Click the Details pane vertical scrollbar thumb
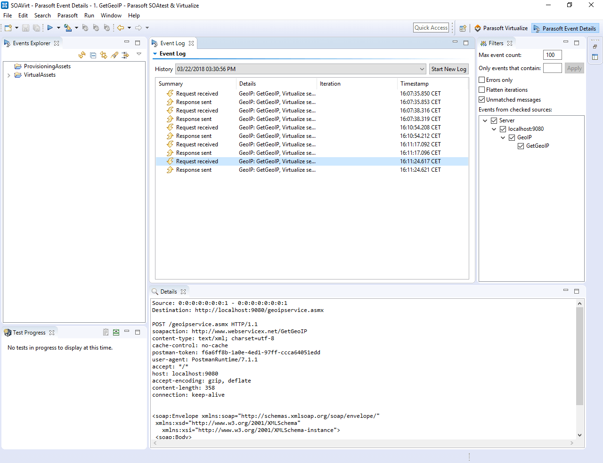Viewport: 603px width, 463px height. pos(579,356)
